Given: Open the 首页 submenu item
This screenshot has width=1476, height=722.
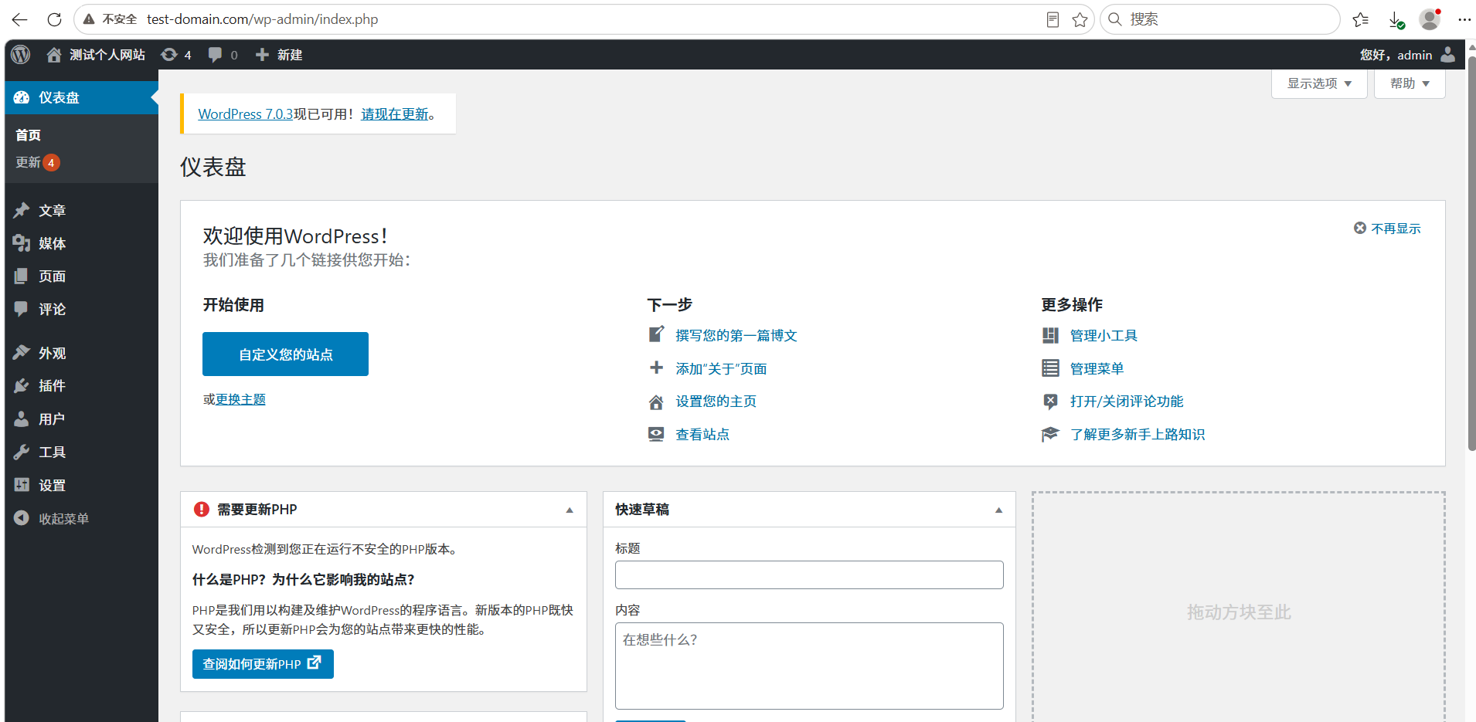Looking at the screenshot, I should click(x=29, y=135).
